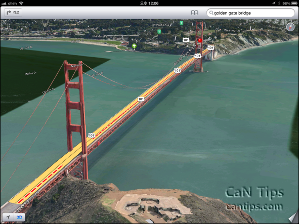Tap the battery 98% indicator
299x224 pixels.
click(290, 3)
